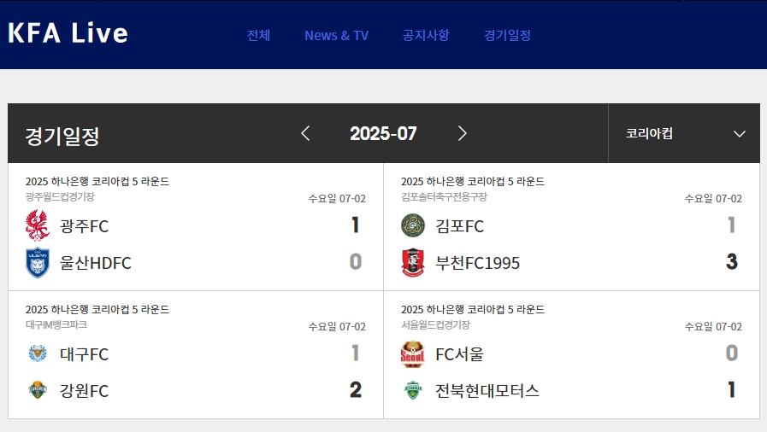Open the 전체 menu item

tap(258, 35)
